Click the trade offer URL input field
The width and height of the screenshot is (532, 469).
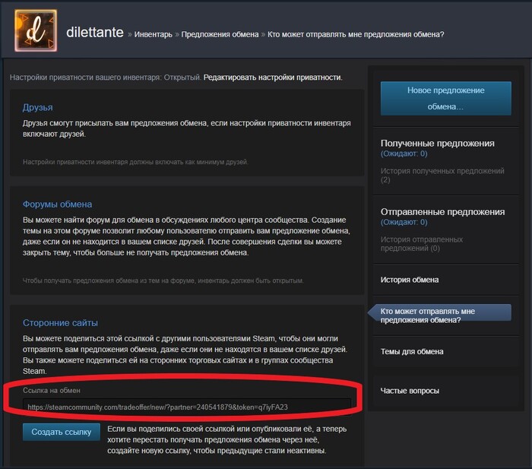click(187, 407)
